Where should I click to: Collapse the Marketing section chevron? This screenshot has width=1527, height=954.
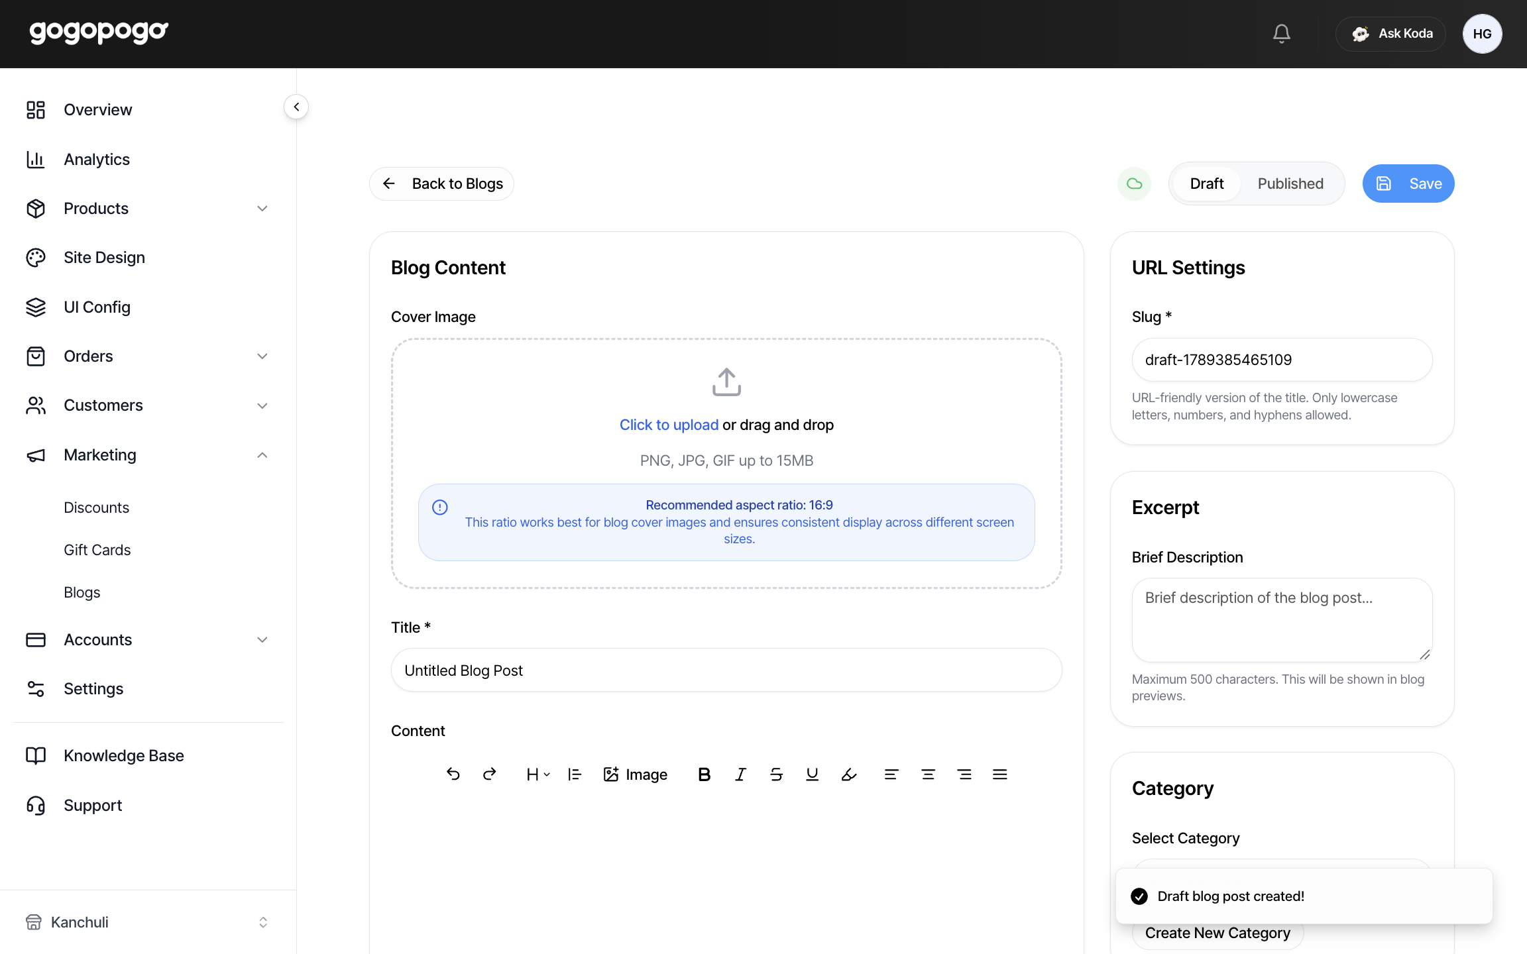[262, 455]
